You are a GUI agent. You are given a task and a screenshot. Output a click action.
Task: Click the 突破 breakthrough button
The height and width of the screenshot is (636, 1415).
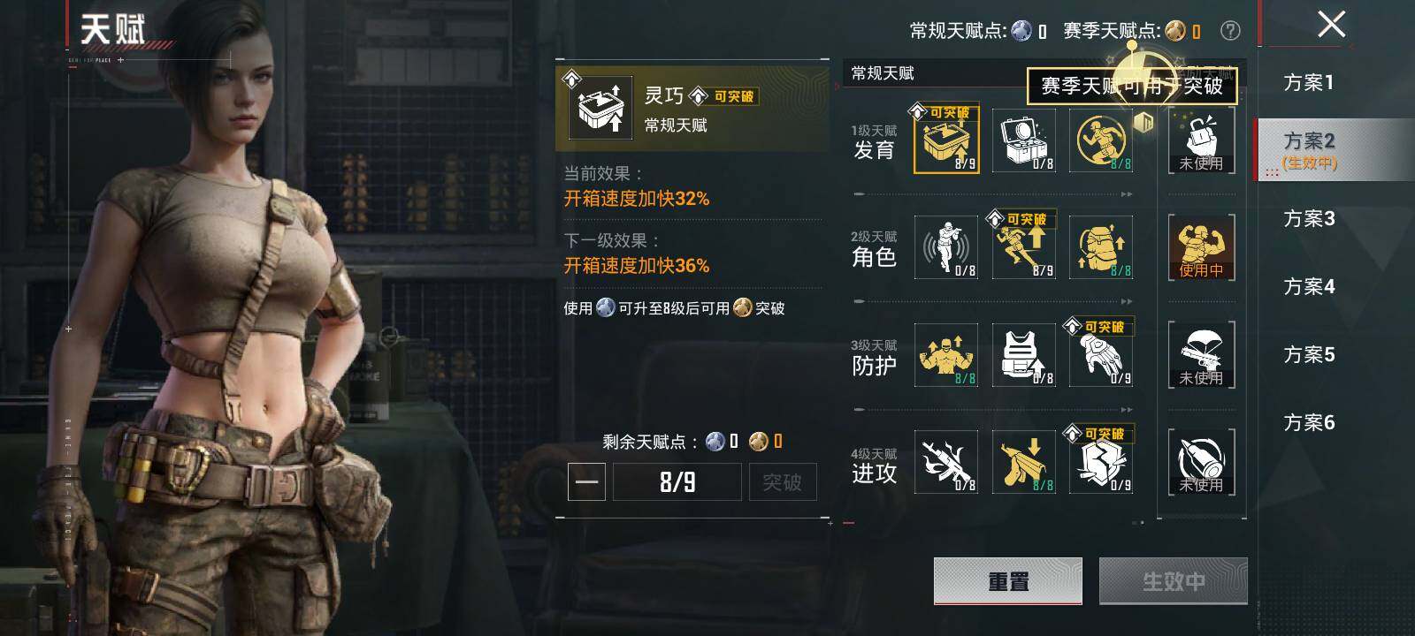point(782,482)
